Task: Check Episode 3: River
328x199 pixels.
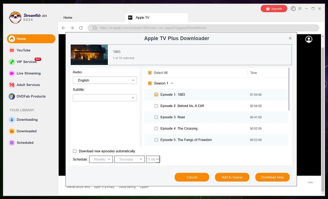Action: coord(156,117)
